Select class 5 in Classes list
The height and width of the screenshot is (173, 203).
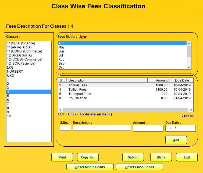click(29, 96)
